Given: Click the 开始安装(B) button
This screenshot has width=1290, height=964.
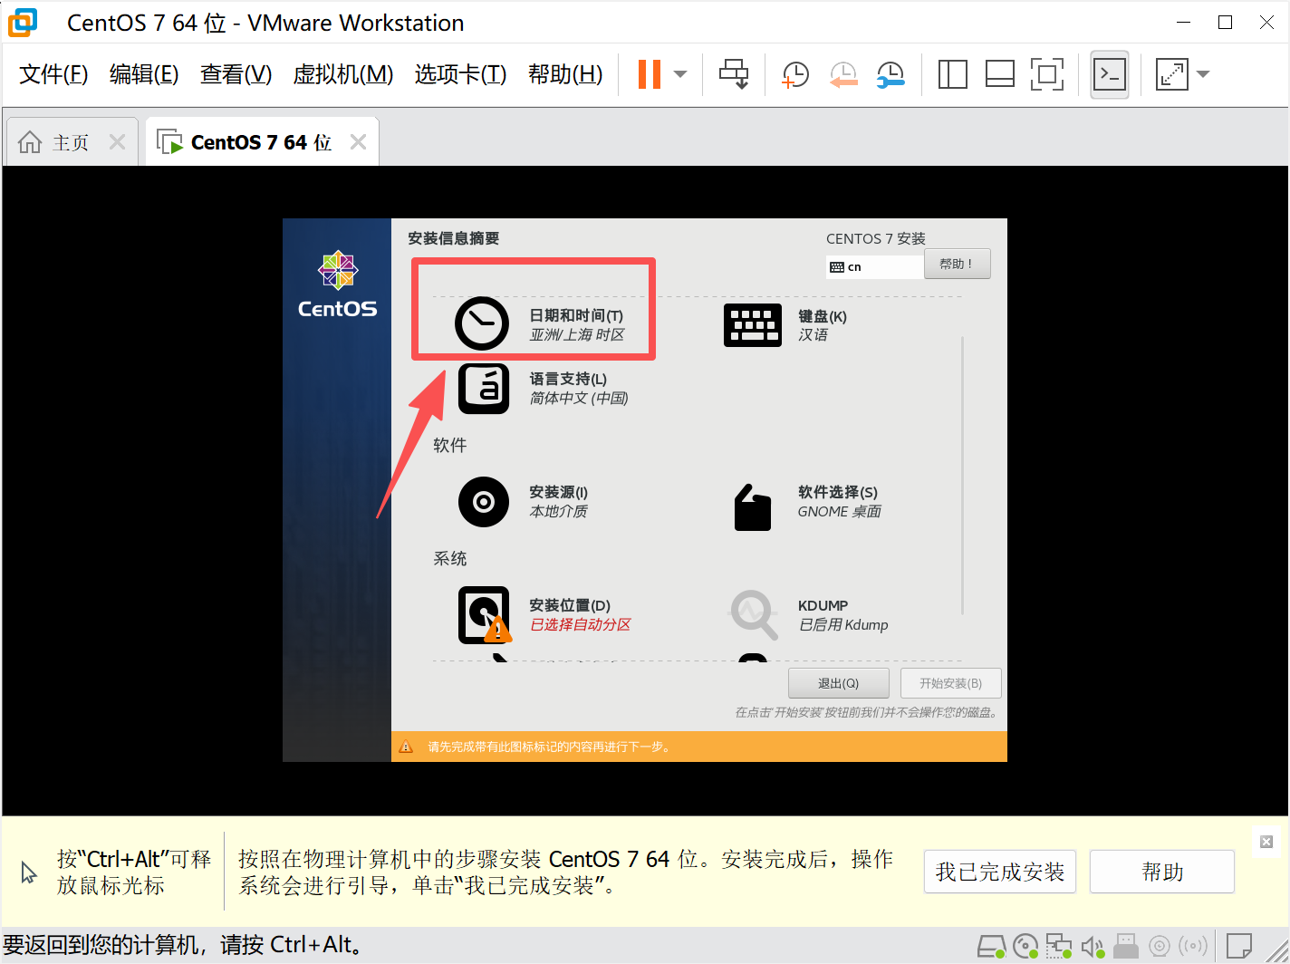Looking at the screenshot, I should [951, 683].
